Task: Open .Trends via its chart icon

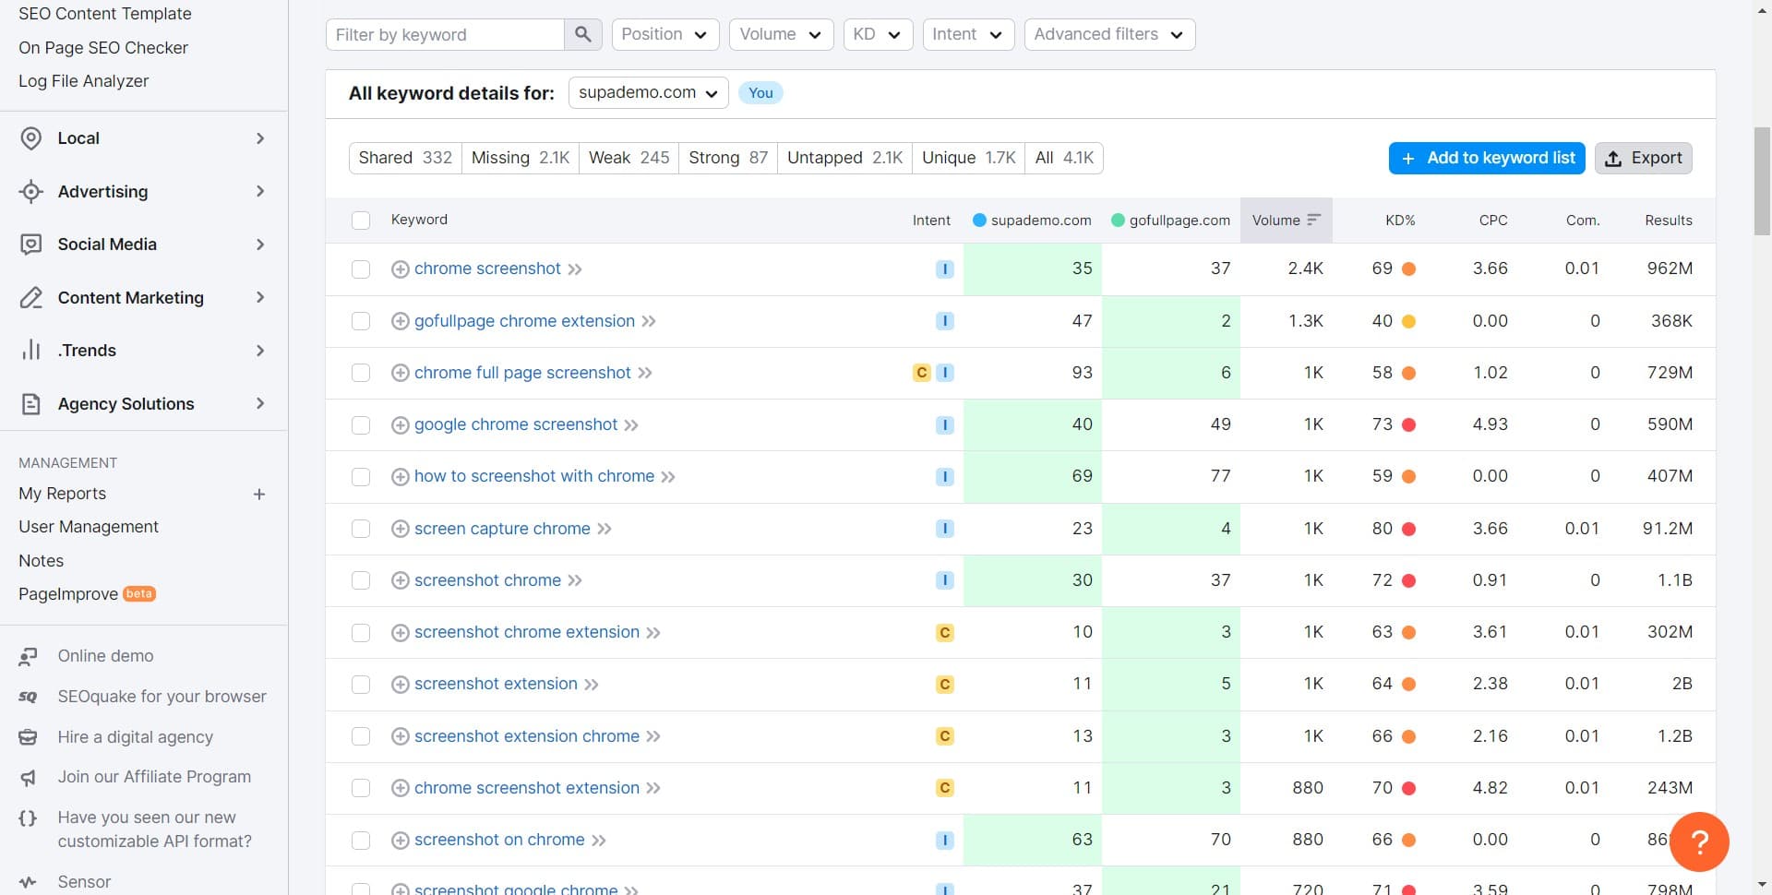Action: tap(30, 350)
